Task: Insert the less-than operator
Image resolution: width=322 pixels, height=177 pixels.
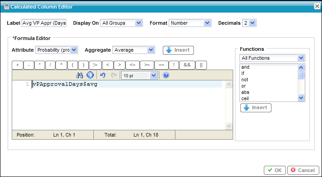Action: tap(108, 65)
